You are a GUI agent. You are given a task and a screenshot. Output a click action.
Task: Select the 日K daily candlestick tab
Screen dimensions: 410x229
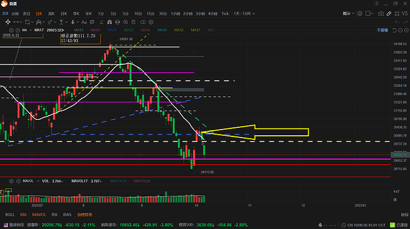(x=39, y=14)
